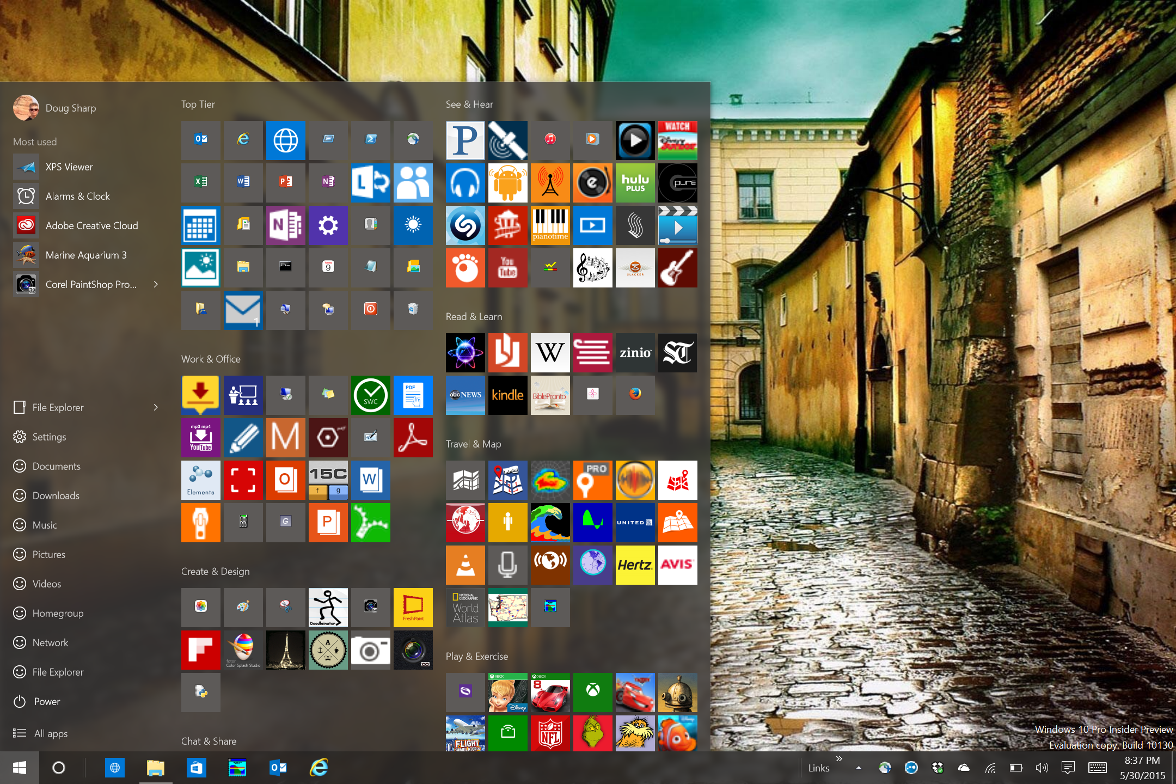The height and width of the screenshot is (784, 1176).
Task: Open the Flipboard tile in Create & Design
Action: tap(200, 650)
